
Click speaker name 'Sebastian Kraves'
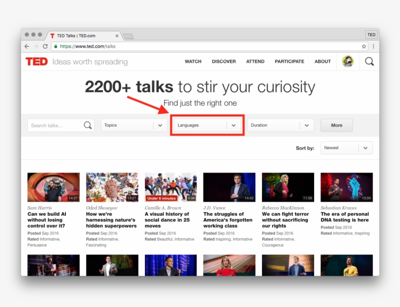pyautogui.click(x=339, y=208)
